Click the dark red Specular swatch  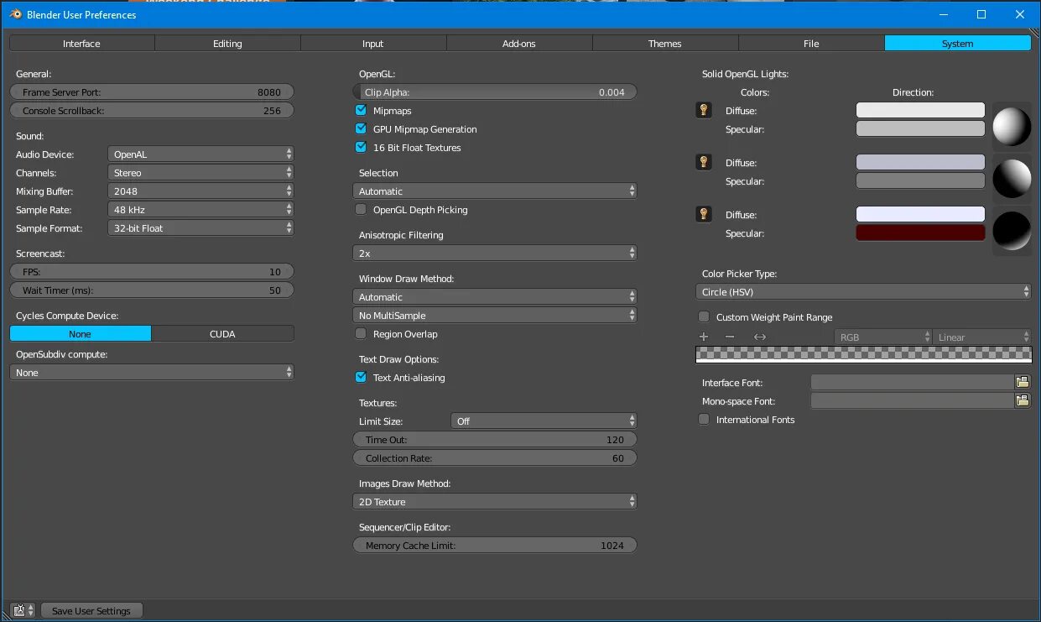920,233
